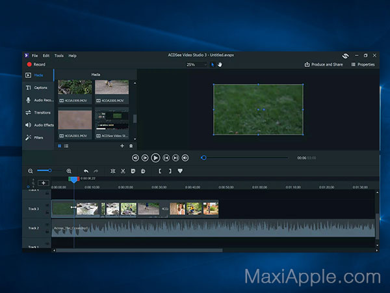Select the portrait woman clip on Track 3
This screenshot has width=390, height=293.
(177, 208)
